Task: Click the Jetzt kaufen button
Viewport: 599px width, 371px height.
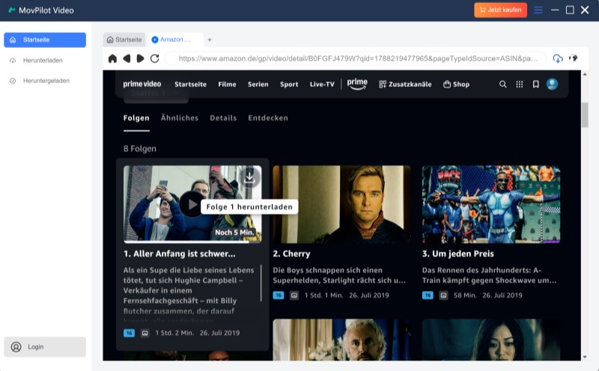Action: click(500, 10)
